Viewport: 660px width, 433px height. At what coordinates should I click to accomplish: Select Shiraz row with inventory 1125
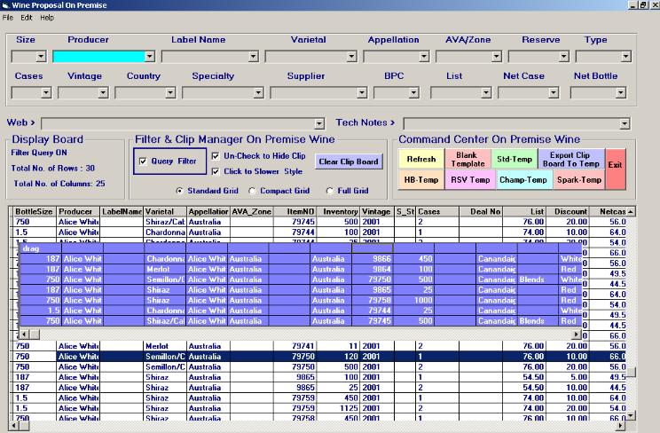(x=319, y=408)
